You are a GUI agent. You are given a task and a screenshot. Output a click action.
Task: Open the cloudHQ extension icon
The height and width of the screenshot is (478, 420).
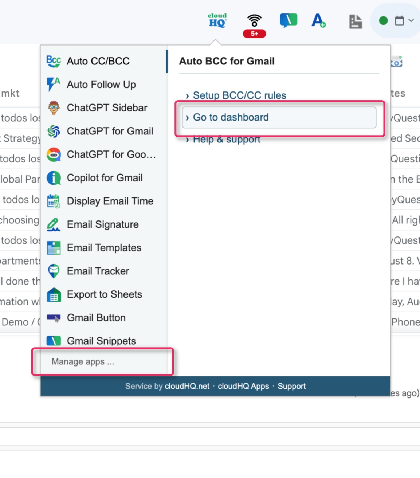point(217,20)
